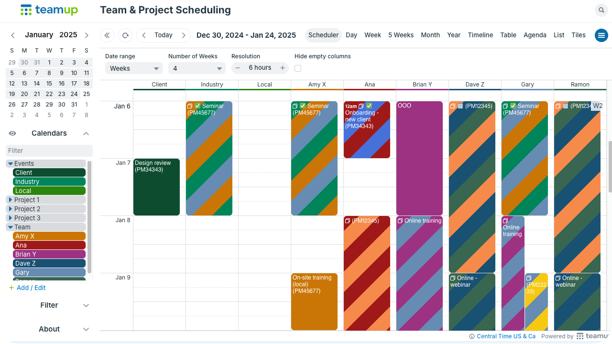Click the eye icon beside Calendars
The width and height of the screenshot is (612, 344).
coord(12,133)
